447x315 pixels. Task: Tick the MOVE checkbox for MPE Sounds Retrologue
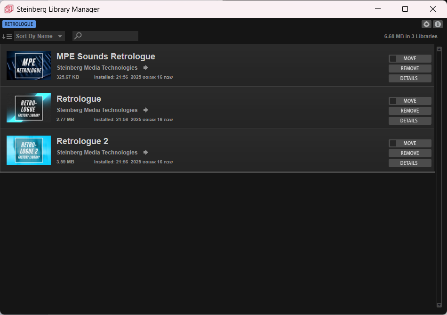click(393, 58)
